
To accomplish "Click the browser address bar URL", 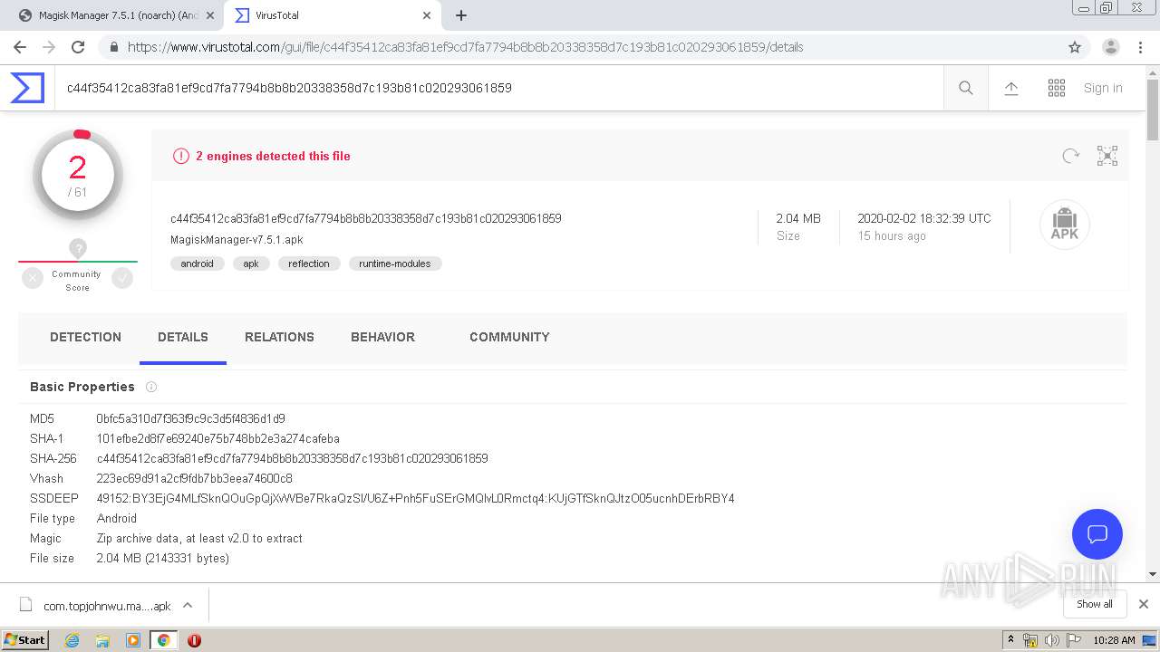I will [x=465, y=47].
